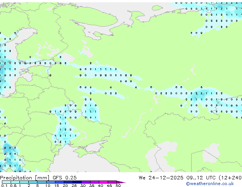242x187 pixels.
Task: Click the 30–35 mm purple legend swatch
Action: pyautogui.click(x=86, y=182)
